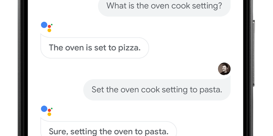
Task: Tap the user profile photo avatar
Action: point(224,69)
